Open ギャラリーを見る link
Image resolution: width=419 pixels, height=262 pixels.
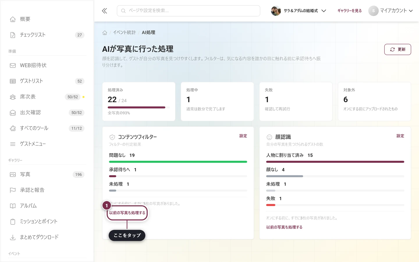(x=349, y=11)
